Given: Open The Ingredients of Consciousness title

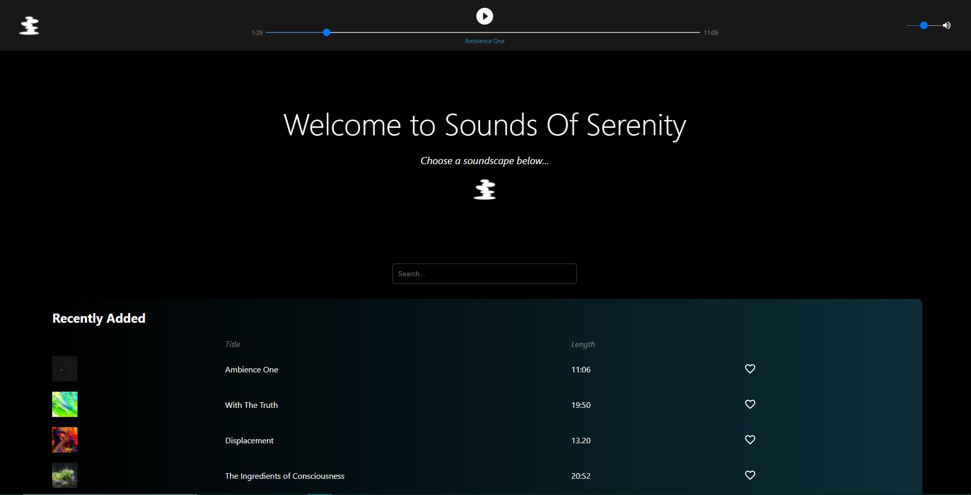Looking at the screenshot, I should (285, 476).
